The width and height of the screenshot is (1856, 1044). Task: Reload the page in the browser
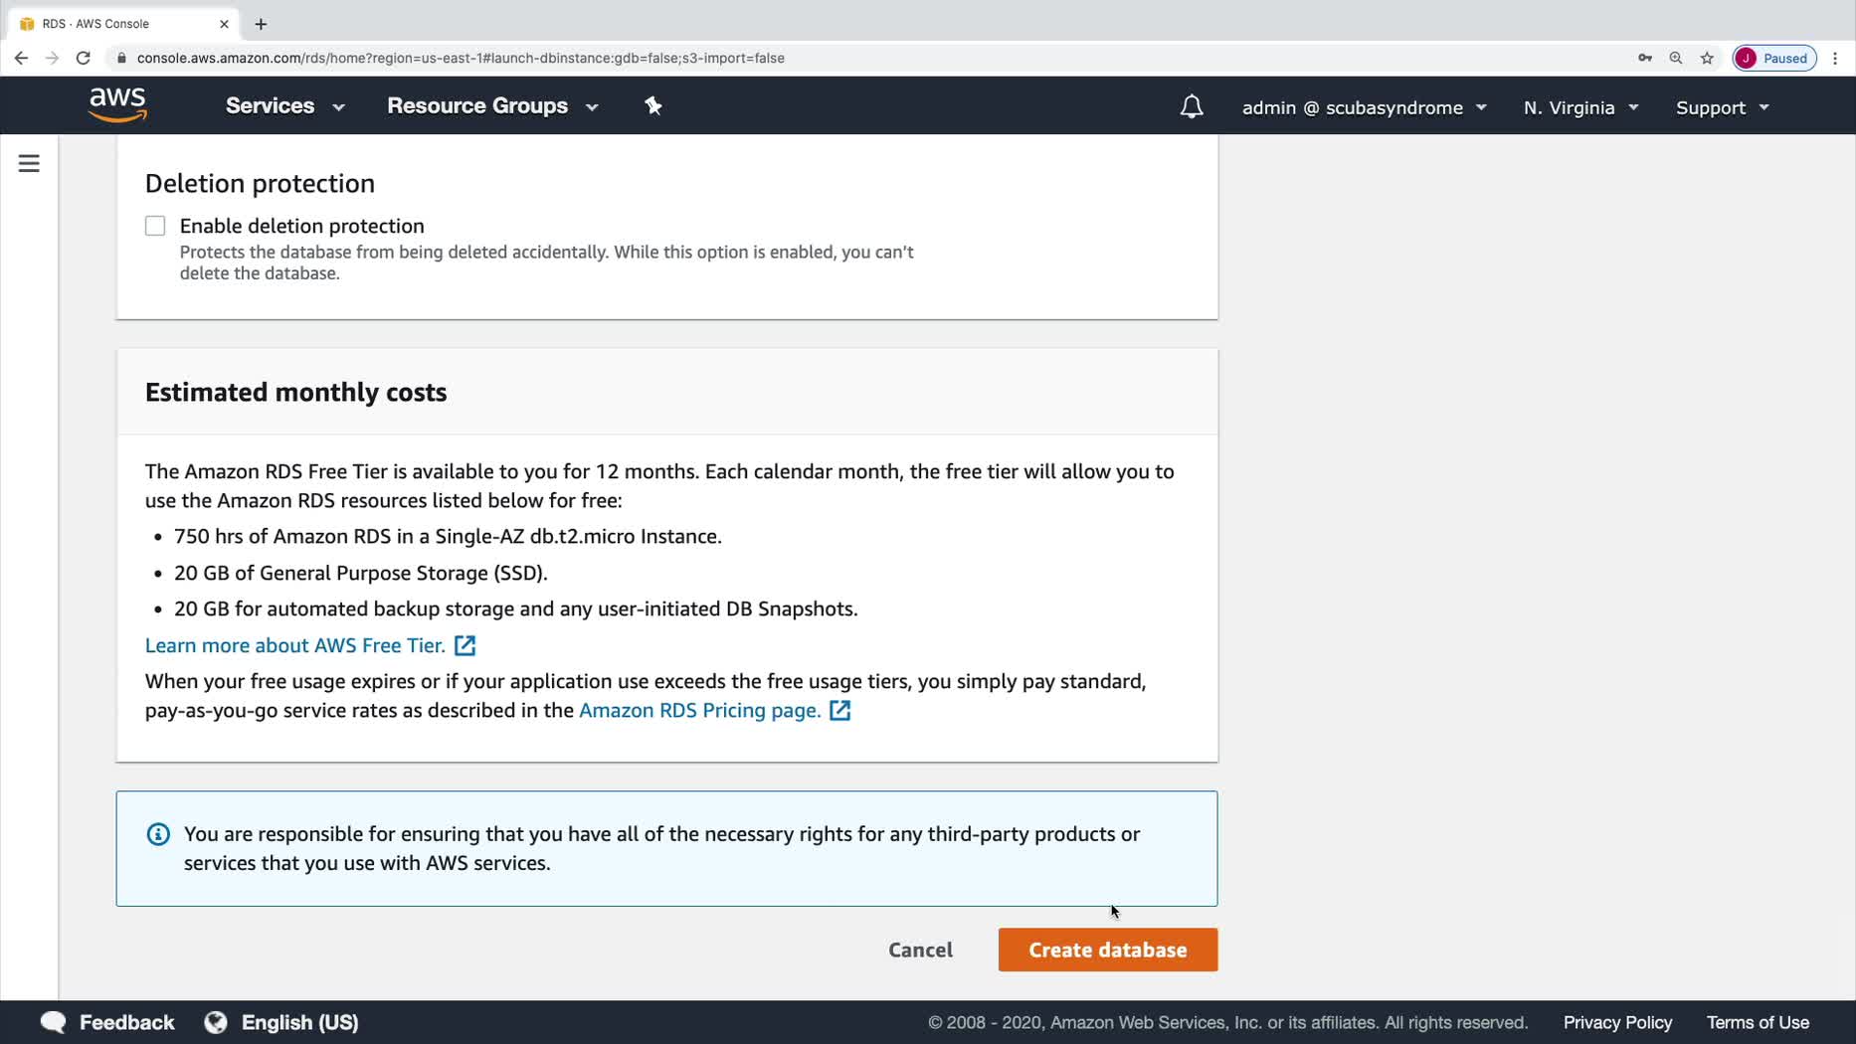click(84, 58)
